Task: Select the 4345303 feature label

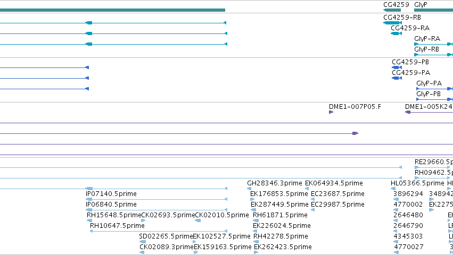Action: coord(408,236)
